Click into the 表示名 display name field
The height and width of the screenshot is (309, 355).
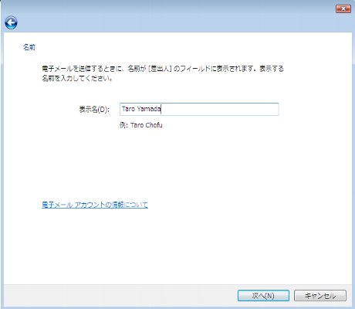(199, 109)
